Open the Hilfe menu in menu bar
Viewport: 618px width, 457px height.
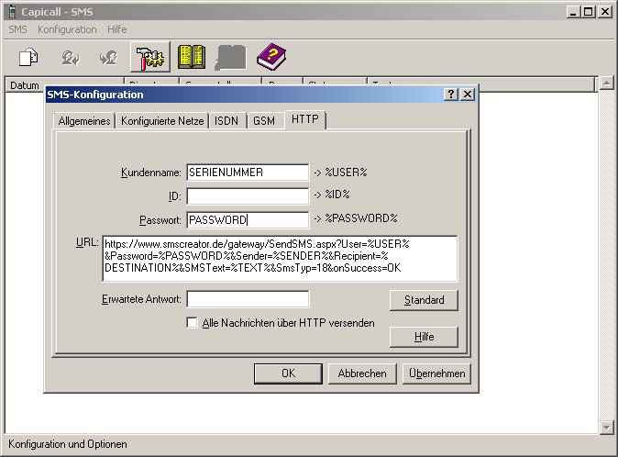[x=117, y=29]
